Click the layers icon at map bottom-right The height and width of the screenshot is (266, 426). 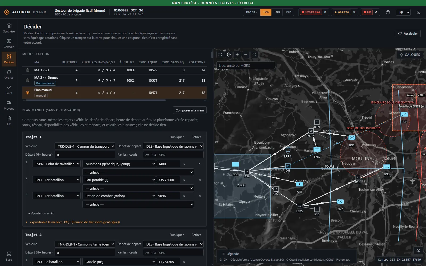pos(418,251)
